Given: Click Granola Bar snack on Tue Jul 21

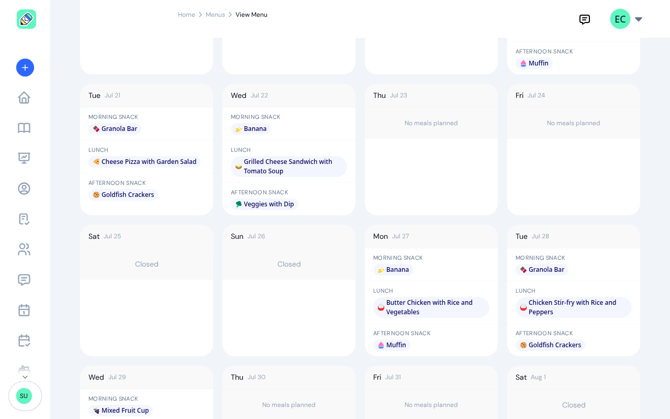Looking at the screenshot, I should (115, 129).
